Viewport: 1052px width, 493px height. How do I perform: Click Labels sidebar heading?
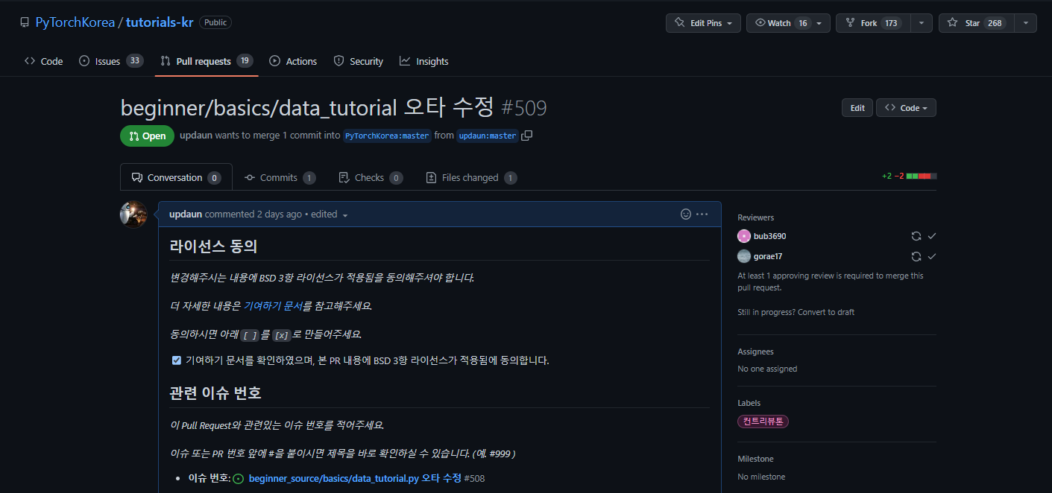click(x=749, y=403)
